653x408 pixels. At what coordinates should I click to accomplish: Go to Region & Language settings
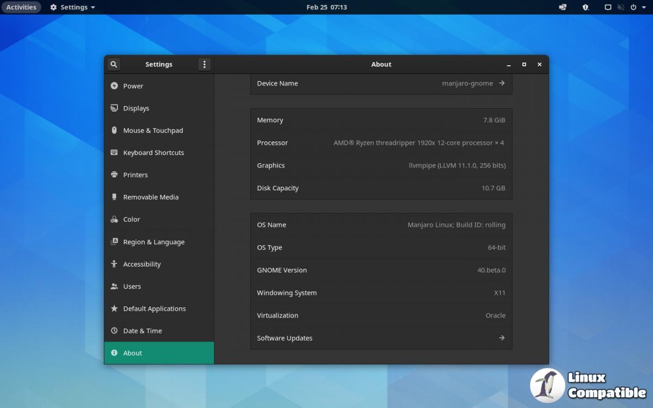pos(153,242)
